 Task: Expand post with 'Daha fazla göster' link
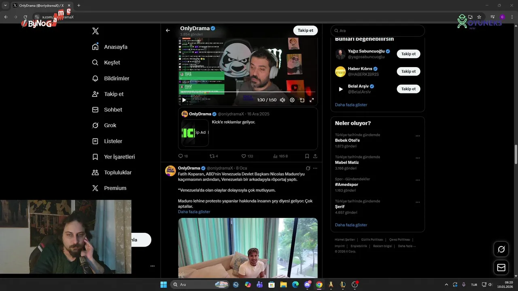194,212
